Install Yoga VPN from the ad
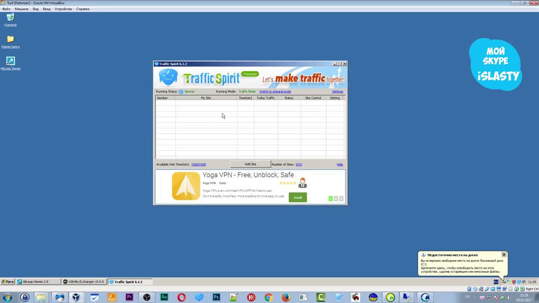Screen dimensions: 539x303 [298, 197]
